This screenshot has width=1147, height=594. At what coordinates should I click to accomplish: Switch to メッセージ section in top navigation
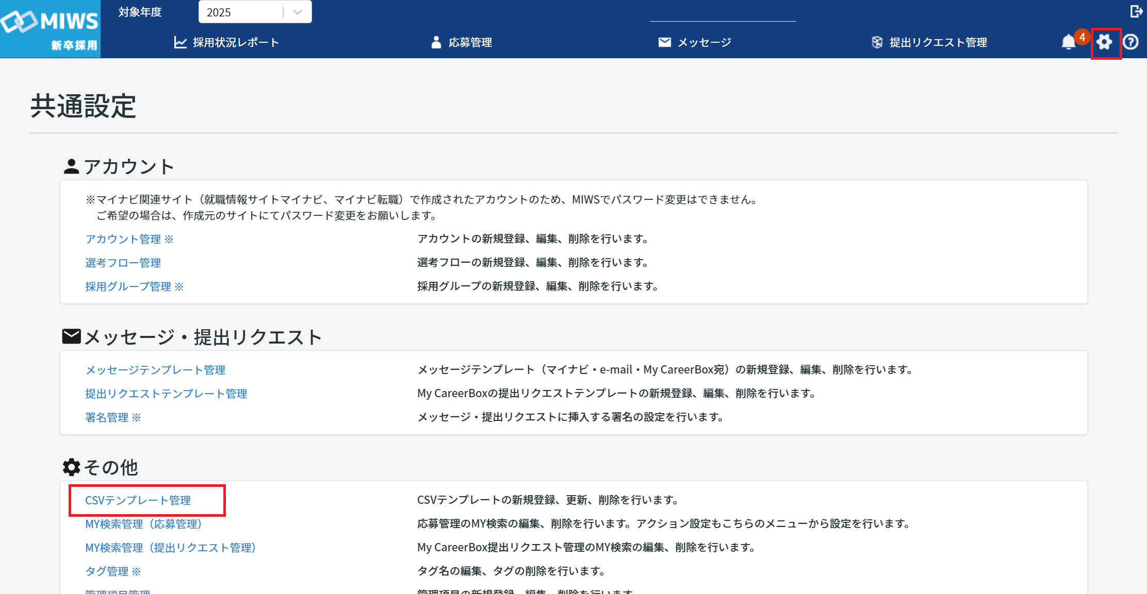pyautogui.click(x=704, y=42)
